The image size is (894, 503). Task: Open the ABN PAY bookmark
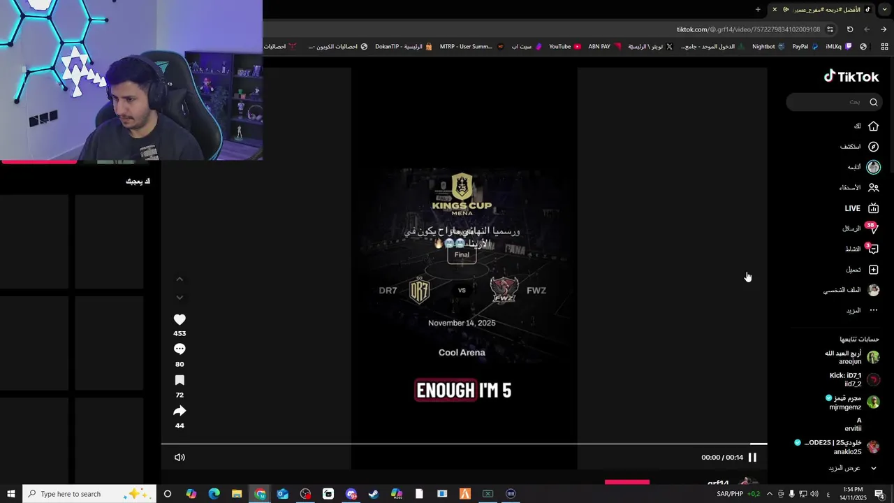point(605,47)
